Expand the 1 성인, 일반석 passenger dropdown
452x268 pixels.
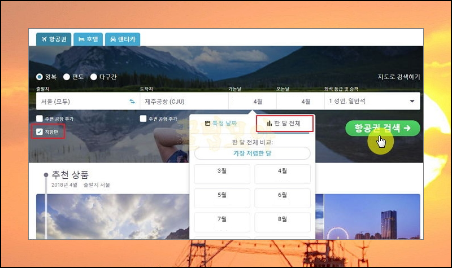tap(372, 102)
